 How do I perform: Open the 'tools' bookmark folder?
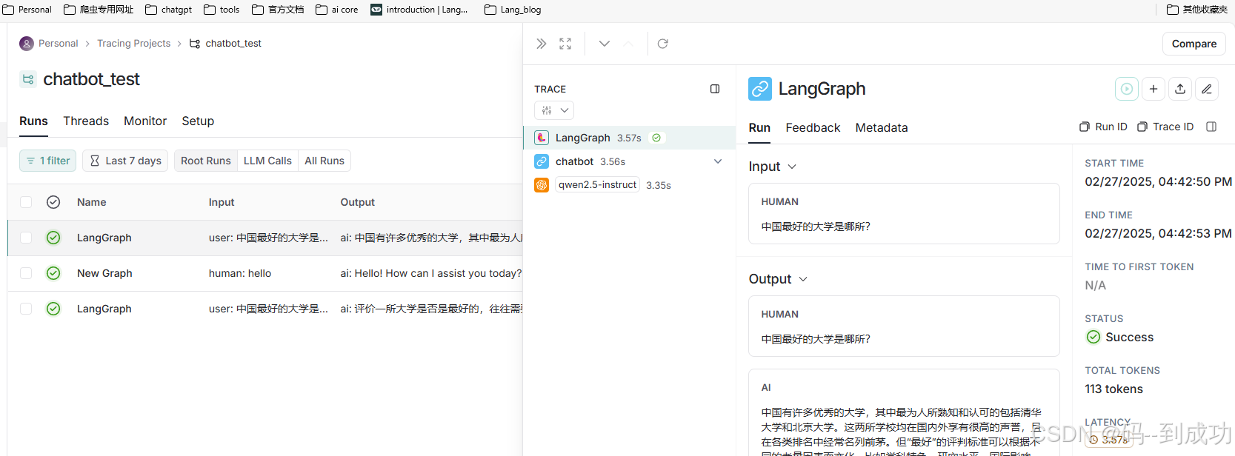[x=222, y=10]
